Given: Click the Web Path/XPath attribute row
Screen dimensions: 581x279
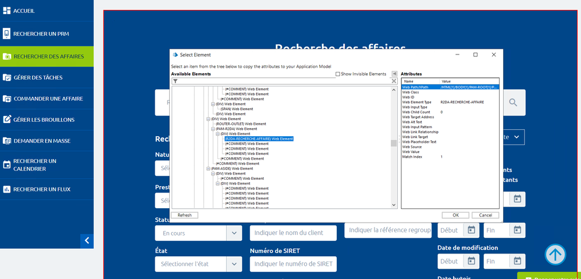Looking at the screenshot, I should coord(450,87).
